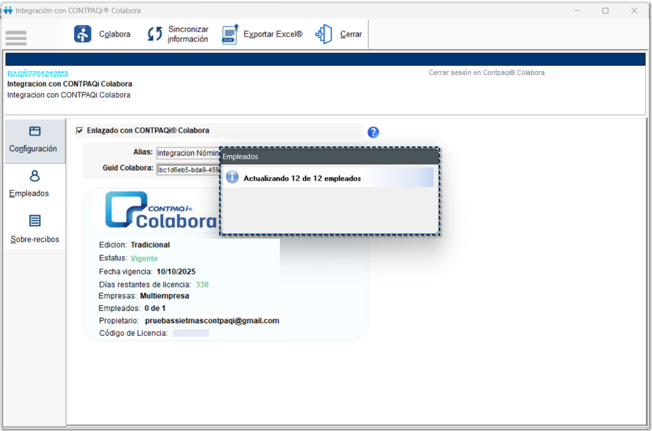Click the date 10/10/2025
Viewport: 652px width, 431px height.
coord(176,272)
